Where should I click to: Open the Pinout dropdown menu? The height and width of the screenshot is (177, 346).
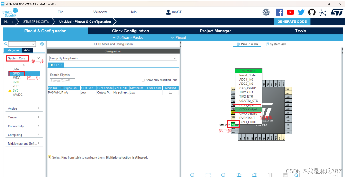pos(178,38)
